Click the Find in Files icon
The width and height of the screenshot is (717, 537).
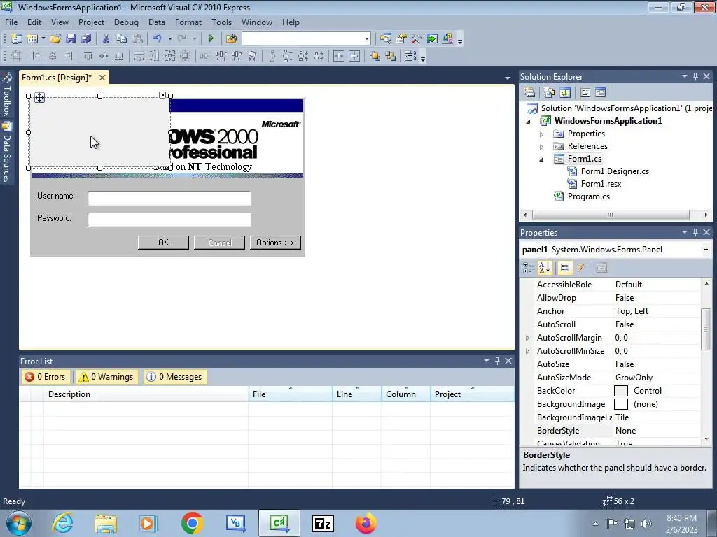(231, 39)
